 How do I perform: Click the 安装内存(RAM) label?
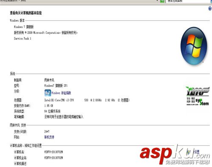(x=22, y=106)
